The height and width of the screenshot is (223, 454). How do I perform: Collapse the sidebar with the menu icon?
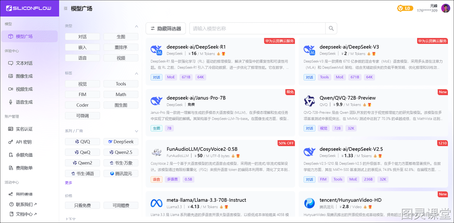point(66,8)
